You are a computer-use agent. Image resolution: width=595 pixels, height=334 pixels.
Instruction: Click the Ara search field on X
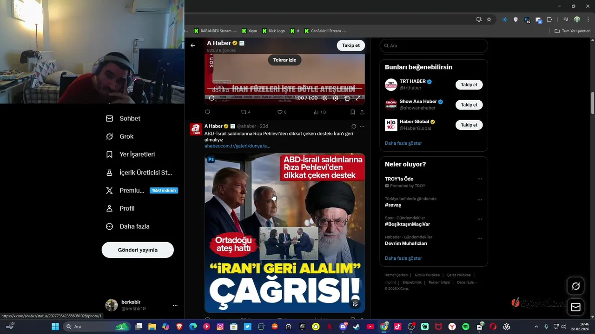click(x=434, y=45)
